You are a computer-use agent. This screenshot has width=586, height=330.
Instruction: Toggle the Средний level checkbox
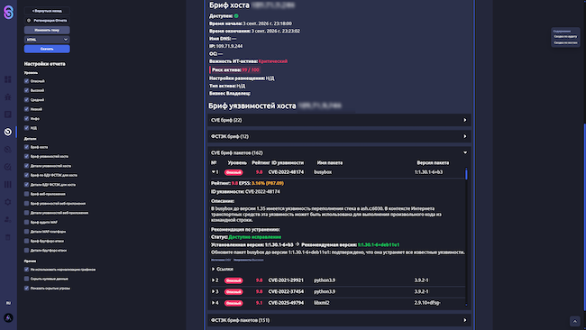click(x=26, y=100)
